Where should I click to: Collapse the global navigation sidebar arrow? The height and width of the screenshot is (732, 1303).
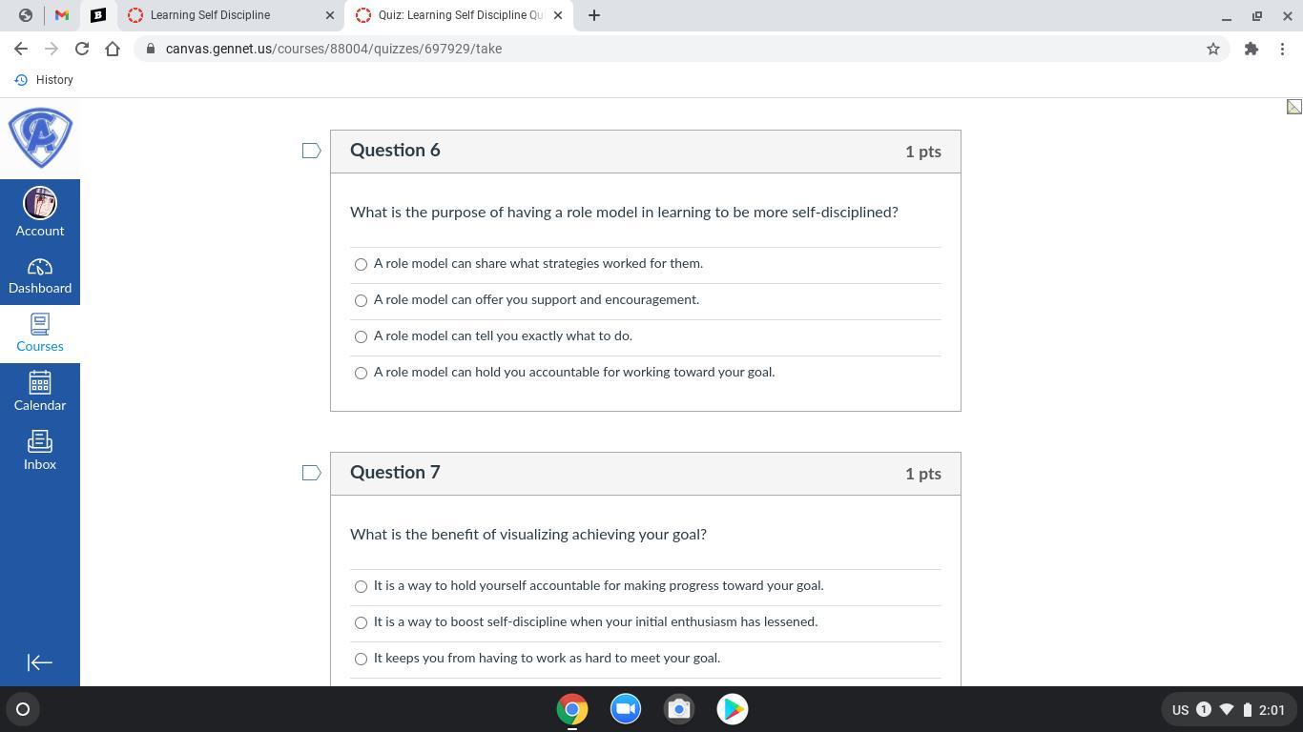pyautogui.click(x=40, y=662)
